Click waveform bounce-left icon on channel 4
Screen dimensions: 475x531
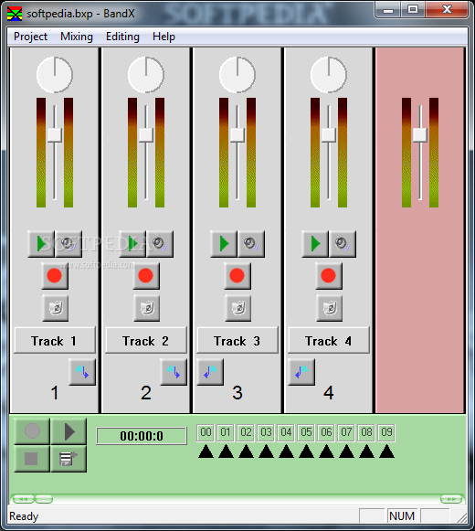pyautogui.click(x=301, y=372)
